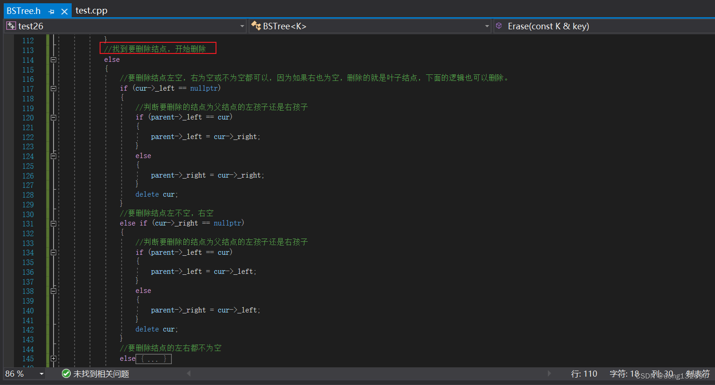The image size is (715, 385).
Task: Click the test26 project icon in navigation bar
Action: tap(11, 26)
